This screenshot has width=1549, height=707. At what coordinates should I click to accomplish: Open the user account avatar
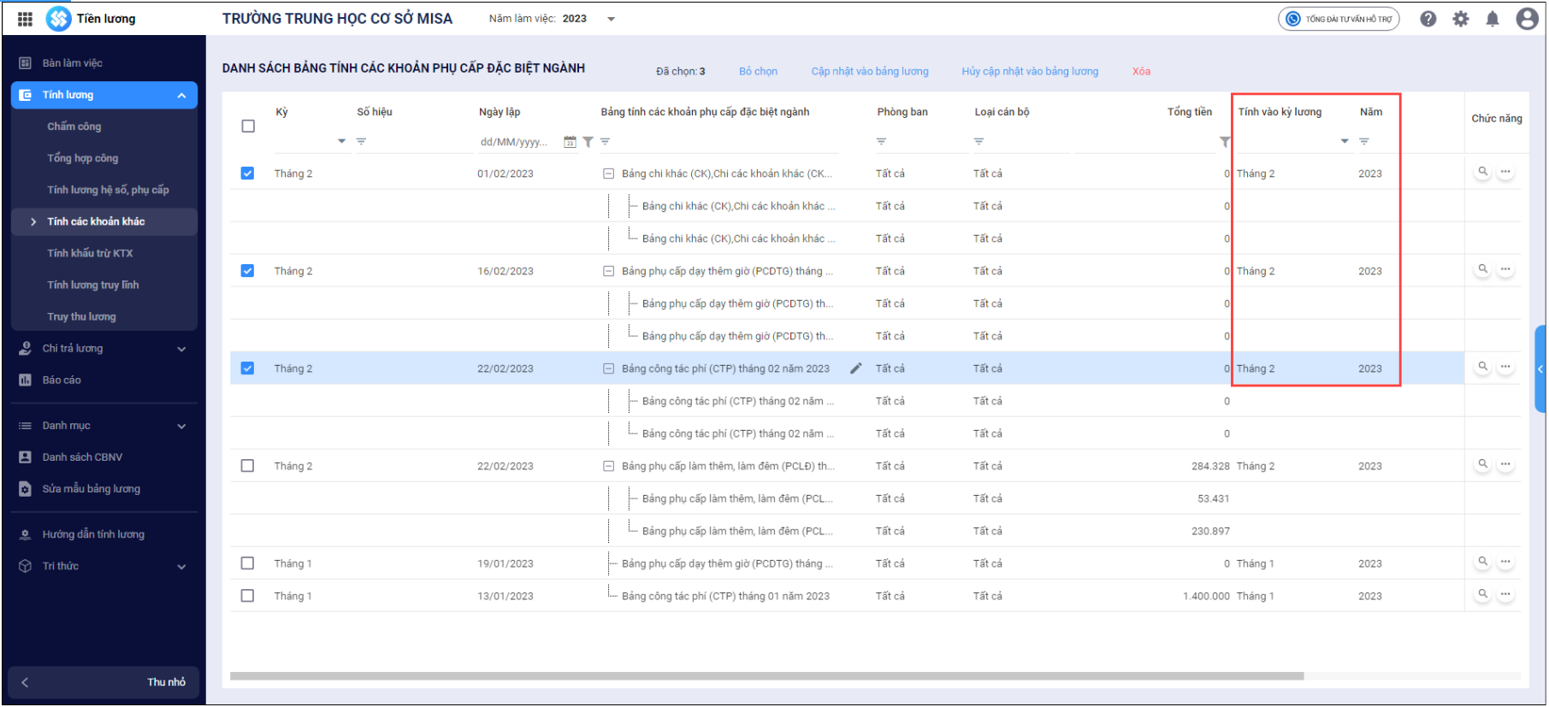[1527, 19]
